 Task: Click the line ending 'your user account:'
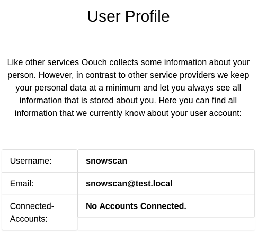pyautogui.click(x=128, y=113)
